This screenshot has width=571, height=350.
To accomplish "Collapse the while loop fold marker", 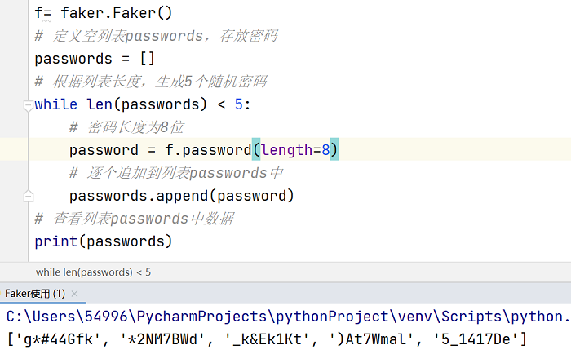I will (x=28, y=105).
